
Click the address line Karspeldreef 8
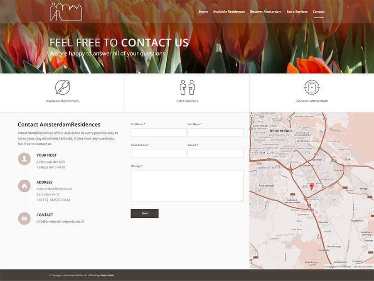pos(48,194)
